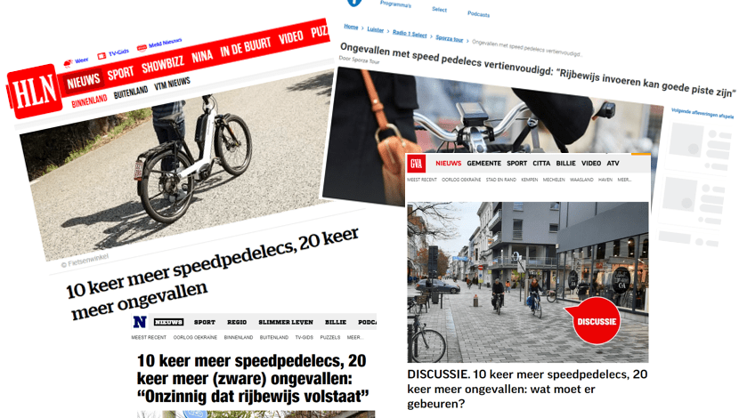This screenshot has height=418, width=739.
Task: Click the red GVA logo
Action: click(x=417, y=164)
